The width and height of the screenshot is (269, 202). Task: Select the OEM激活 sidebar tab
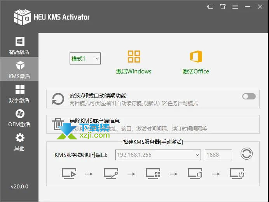click(19, 117)
